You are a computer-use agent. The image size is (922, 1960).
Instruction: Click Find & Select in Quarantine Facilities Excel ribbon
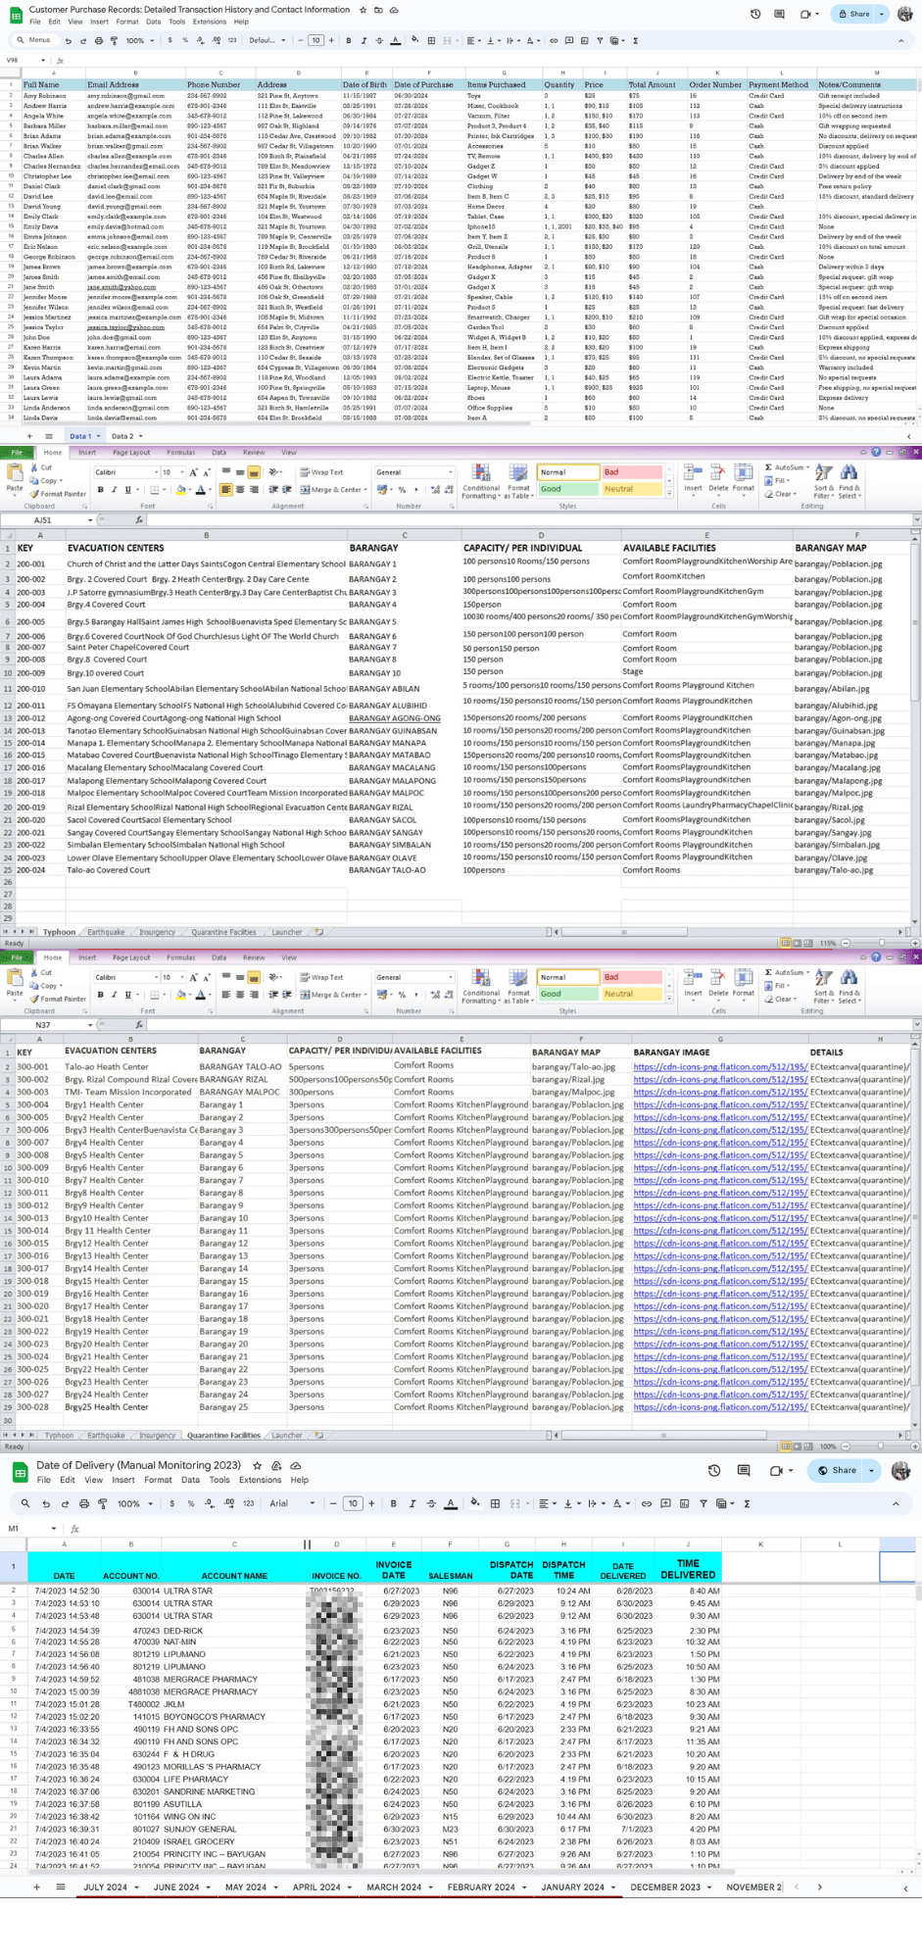(849, 986)
